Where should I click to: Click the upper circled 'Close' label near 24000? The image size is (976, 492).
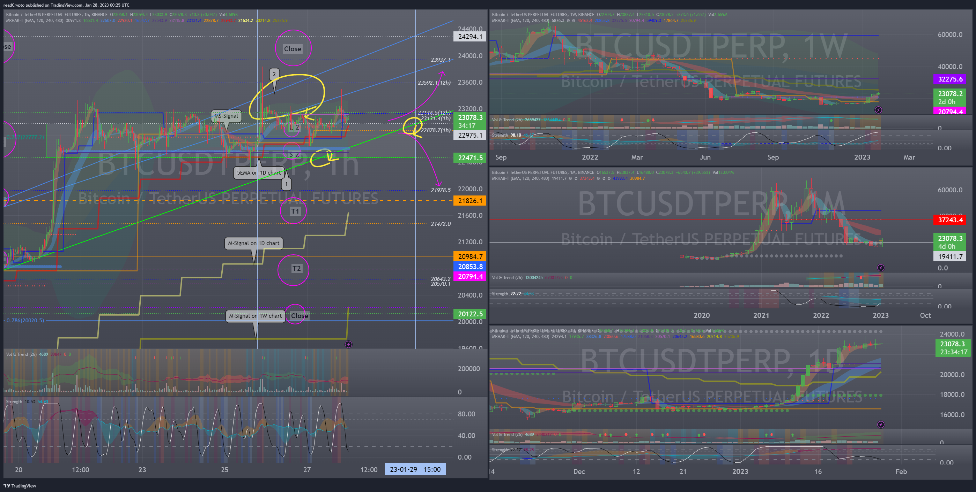[293, 49]
